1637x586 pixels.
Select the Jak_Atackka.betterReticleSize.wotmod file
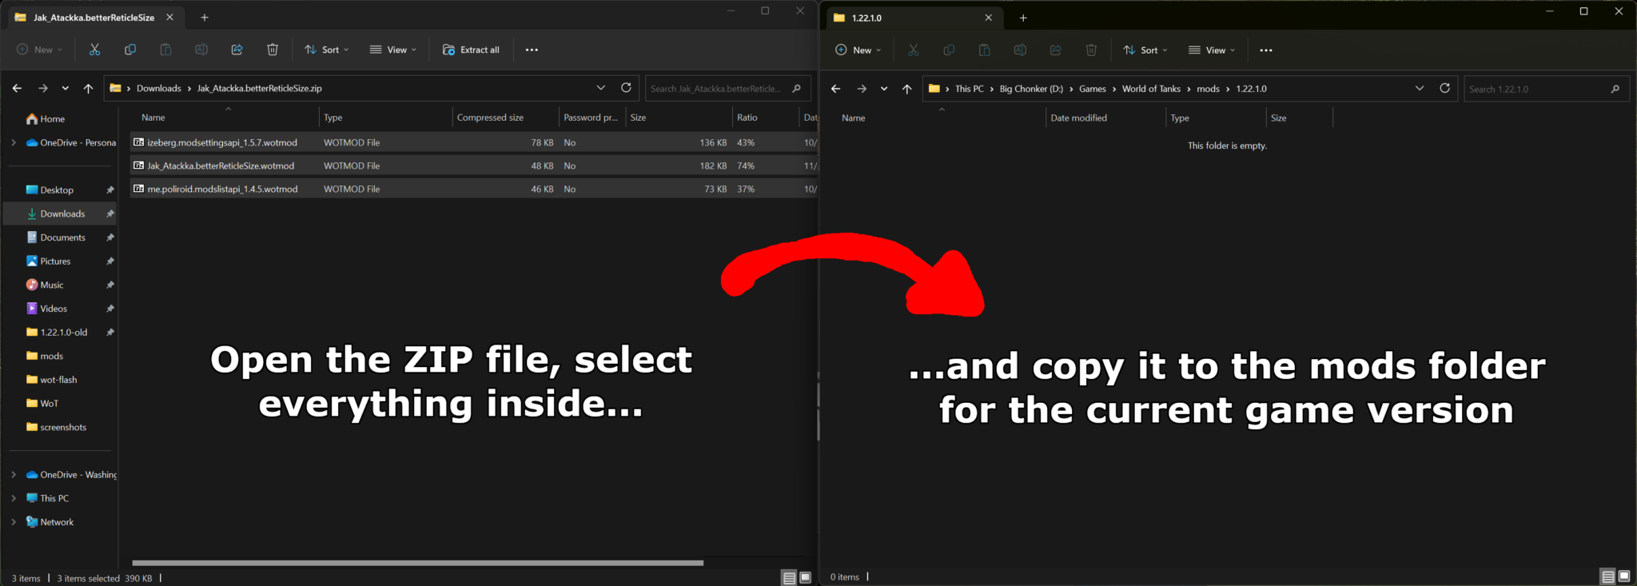tap(221, 165)
